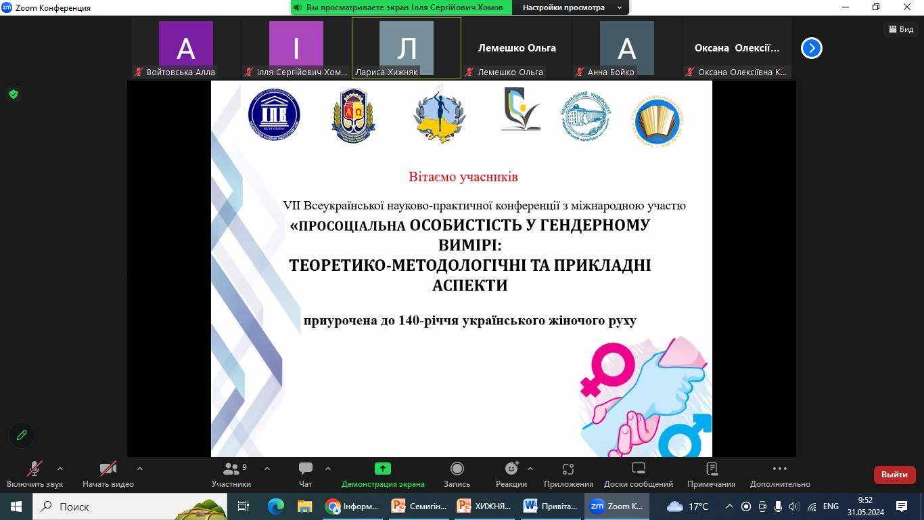This screenshot has height=520, width=924.
Task: Open green shield encryption info icon
Action: coord(14,94)
